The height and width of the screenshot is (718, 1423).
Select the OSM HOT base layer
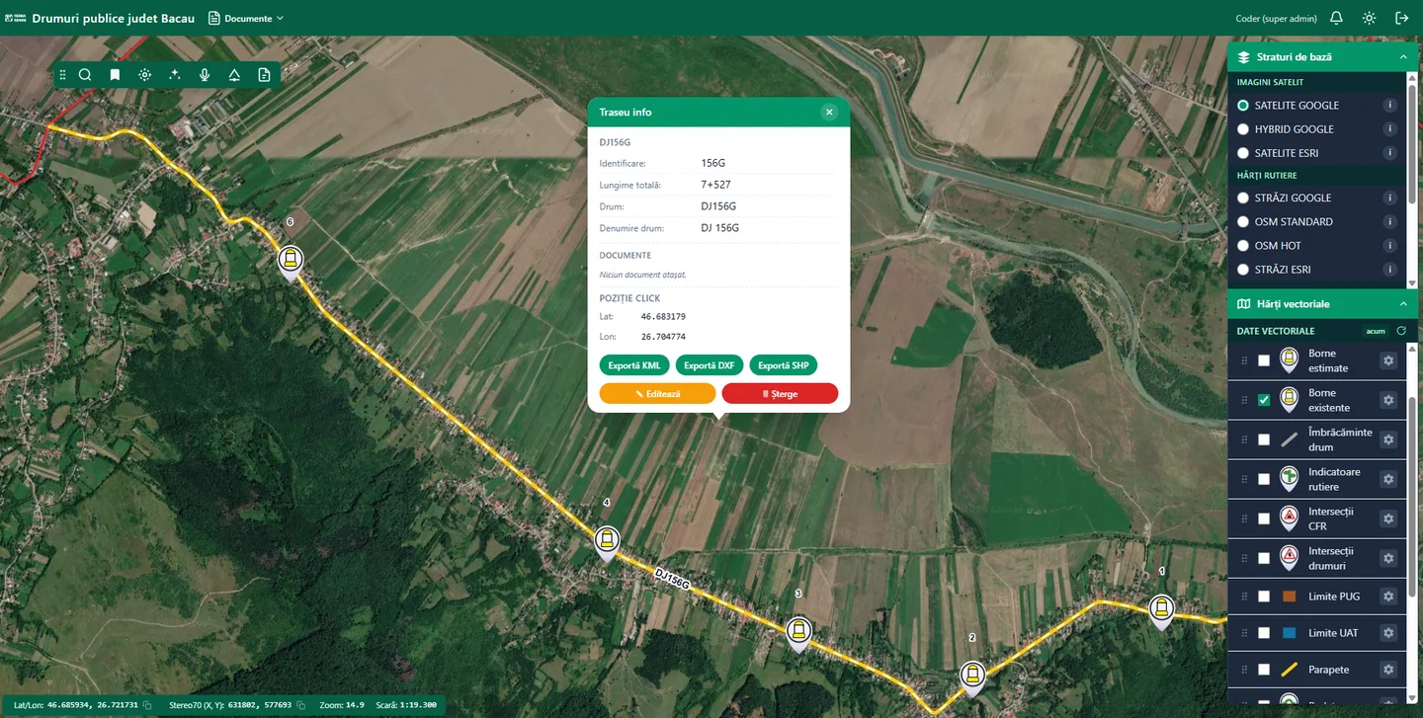pos(1243,246)
